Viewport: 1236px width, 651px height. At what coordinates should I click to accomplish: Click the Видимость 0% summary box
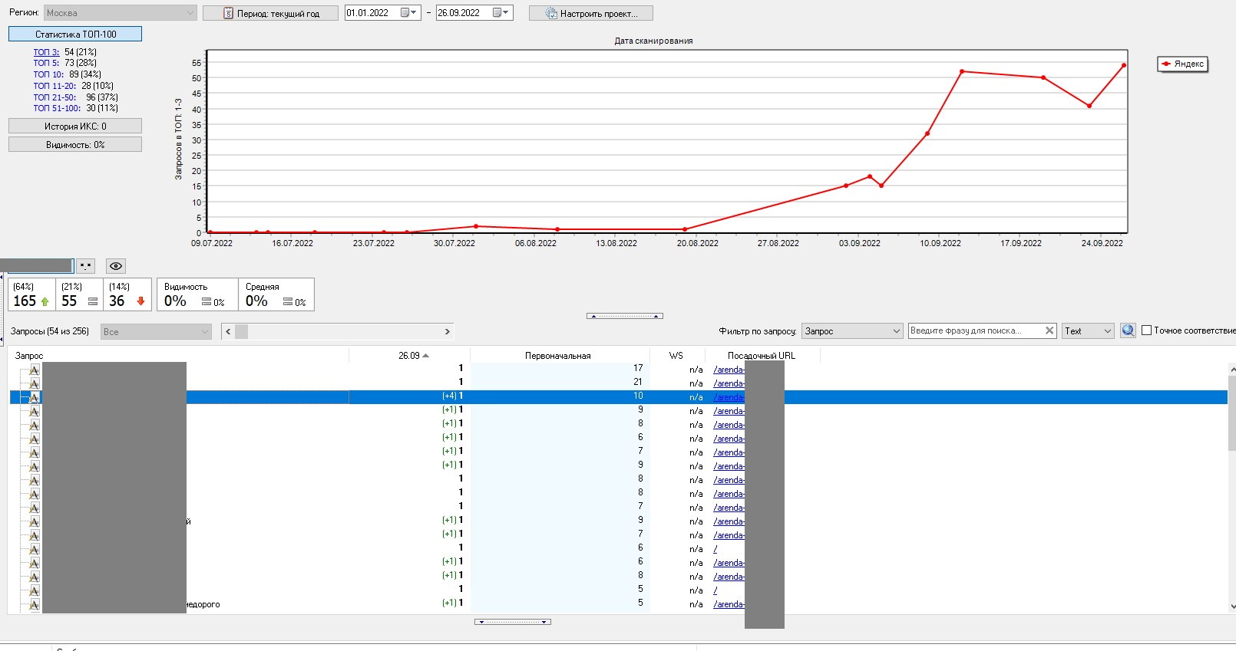197,294
